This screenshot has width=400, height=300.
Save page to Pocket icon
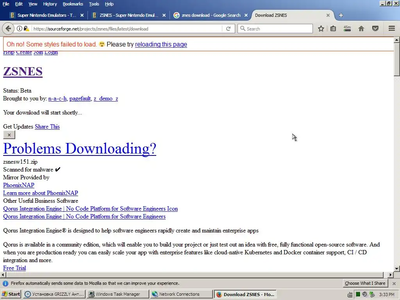pos(375,29)
